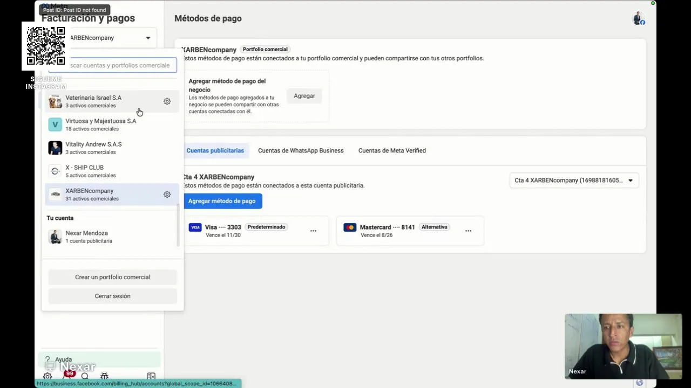This screenshot has width=691, height=388.
Task: Click the Visa card logo
Action: coord(195,227)
